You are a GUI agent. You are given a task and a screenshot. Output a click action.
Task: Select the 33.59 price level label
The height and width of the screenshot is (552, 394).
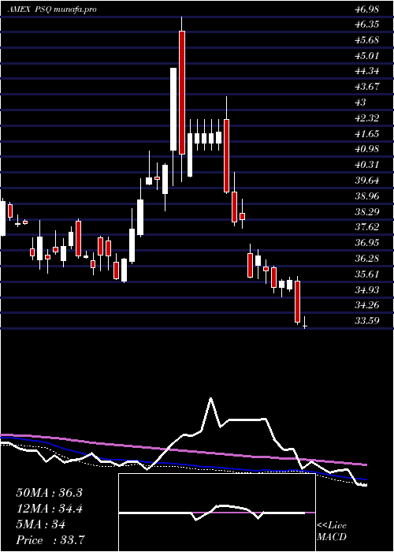click(367, 321)
